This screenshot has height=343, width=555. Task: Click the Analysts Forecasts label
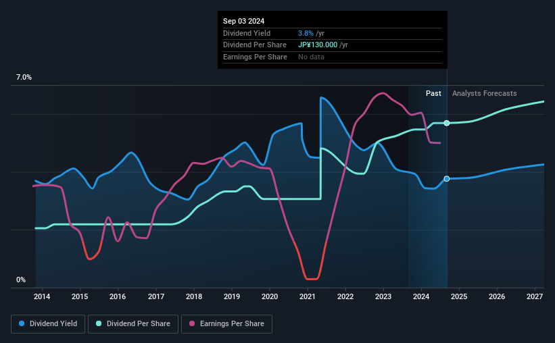pyautogui.click(x=484, y=93)
